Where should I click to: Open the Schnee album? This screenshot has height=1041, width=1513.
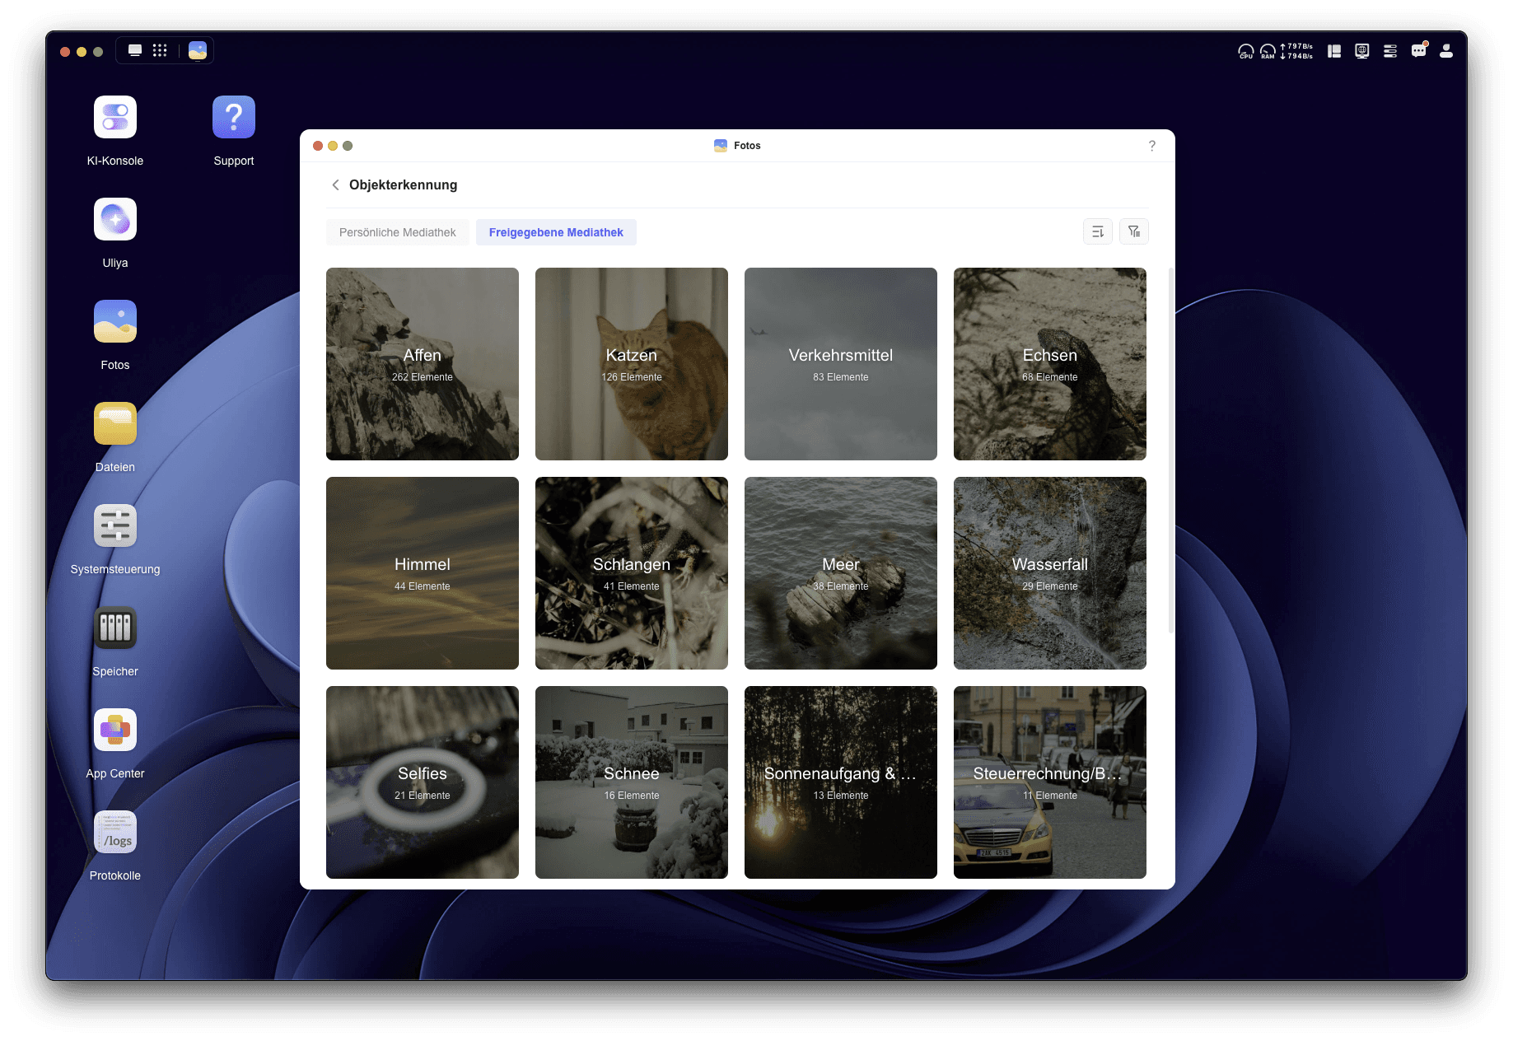(632, 782)
